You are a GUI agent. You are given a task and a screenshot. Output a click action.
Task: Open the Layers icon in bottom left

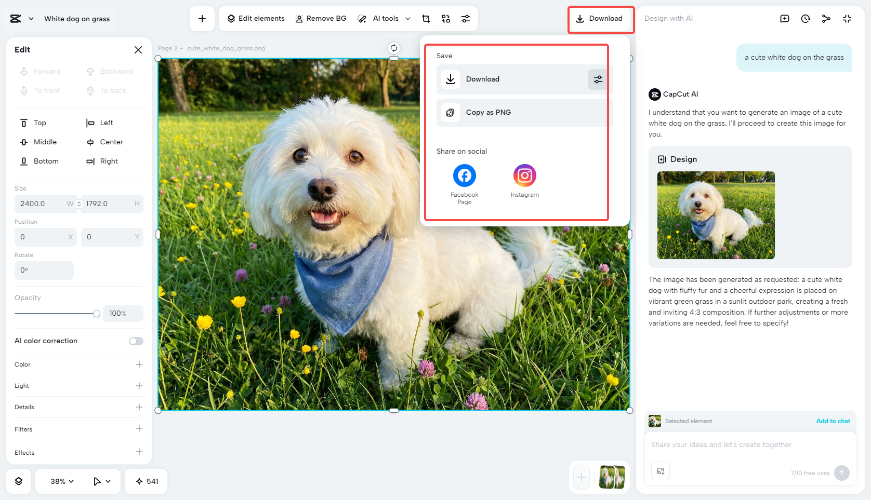[19, 481]
